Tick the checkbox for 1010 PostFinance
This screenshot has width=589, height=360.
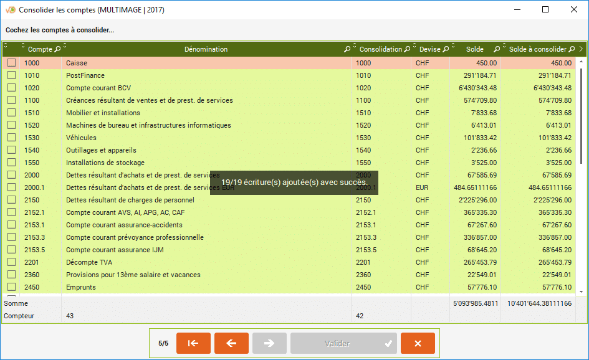tap(11, 75)
